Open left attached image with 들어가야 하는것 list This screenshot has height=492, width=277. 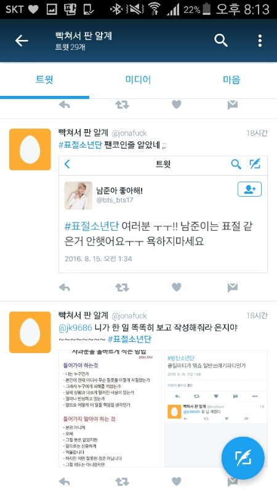point(110,408)
